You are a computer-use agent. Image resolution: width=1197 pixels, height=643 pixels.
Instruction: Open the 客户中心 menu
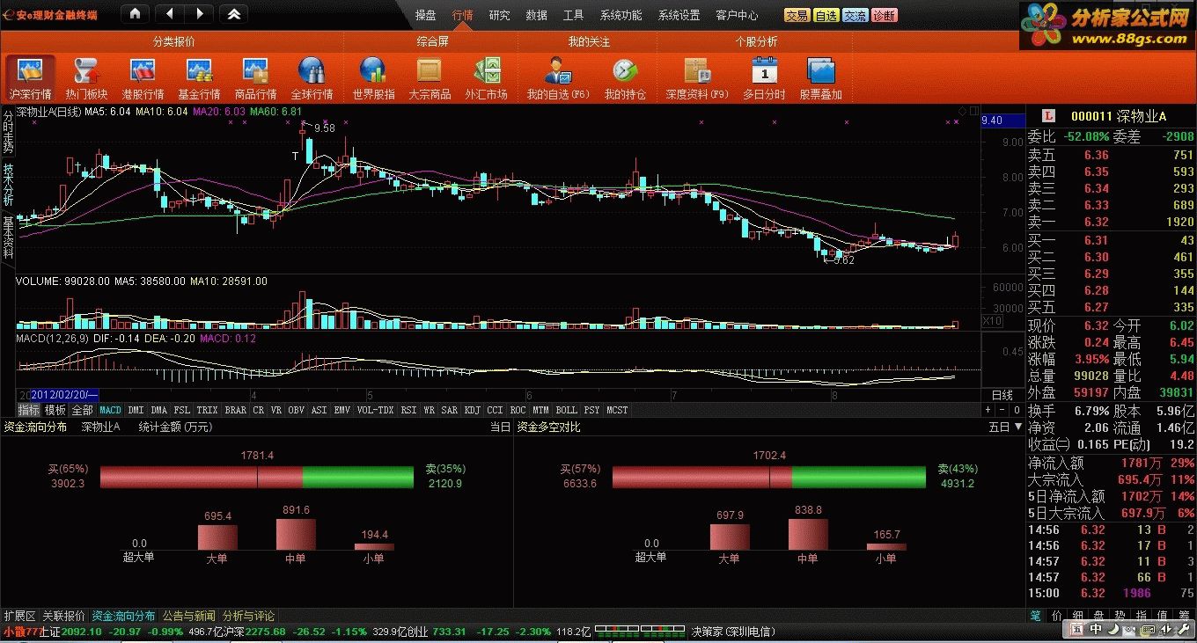738,15
